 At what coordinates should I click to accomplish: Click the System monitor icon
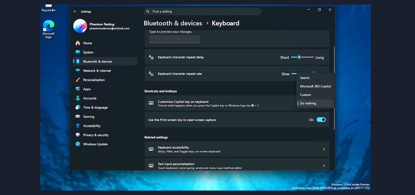coord(78,52)
